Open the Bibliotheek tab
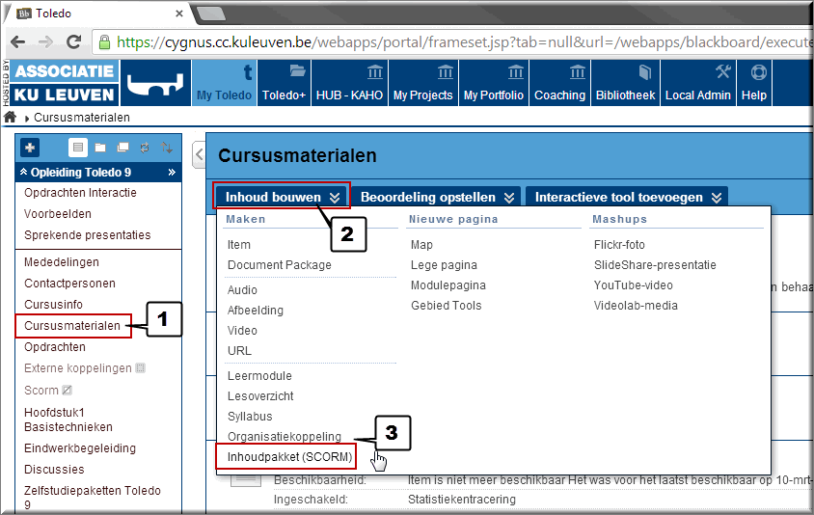The image size is (814, 515). tap(626, 83)
